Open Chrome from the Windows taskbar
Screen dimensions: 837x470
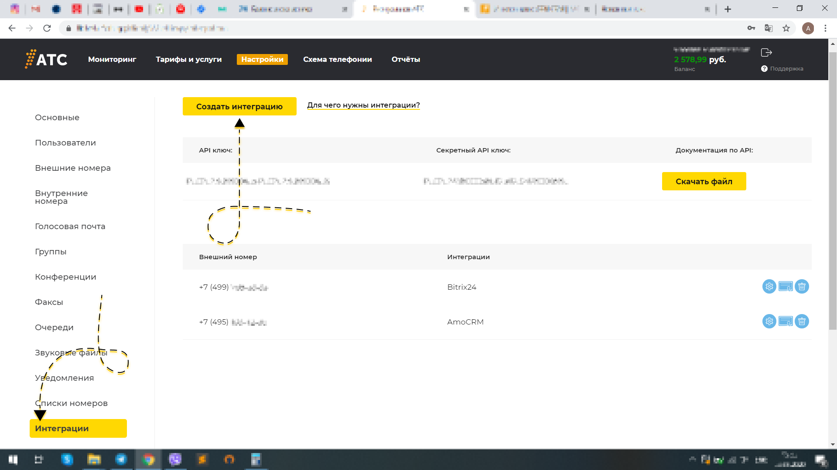tap(148, 460)
